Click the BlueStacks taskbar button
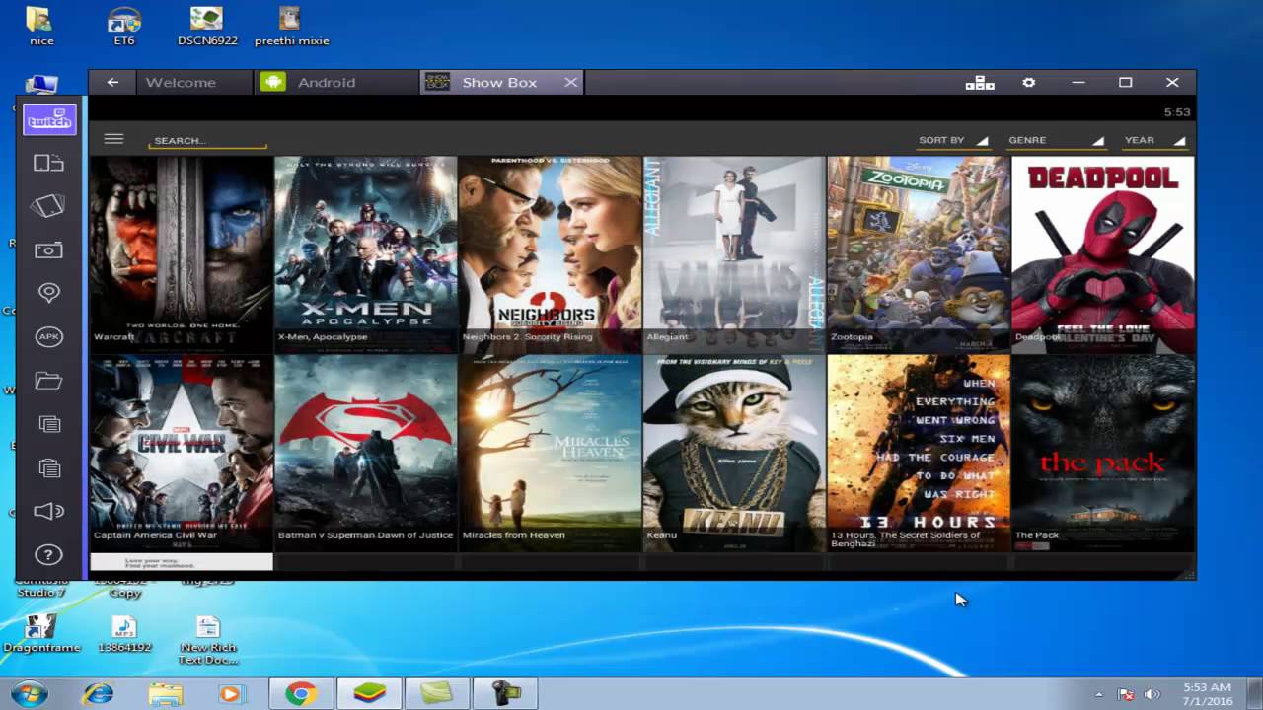Viewport: 1263px width, 710px height. click(369, 694)
